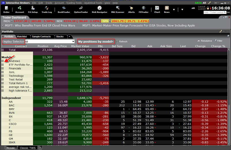The height and width of the screenshot is (150, 231).
Task: Add a new portfolio tab with plus
Action: pyautogui.click(x=69, y=36)
